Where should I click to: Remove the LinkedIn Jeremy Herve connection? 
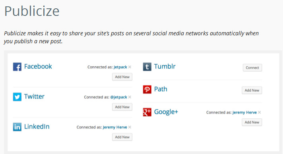[130, 127]
